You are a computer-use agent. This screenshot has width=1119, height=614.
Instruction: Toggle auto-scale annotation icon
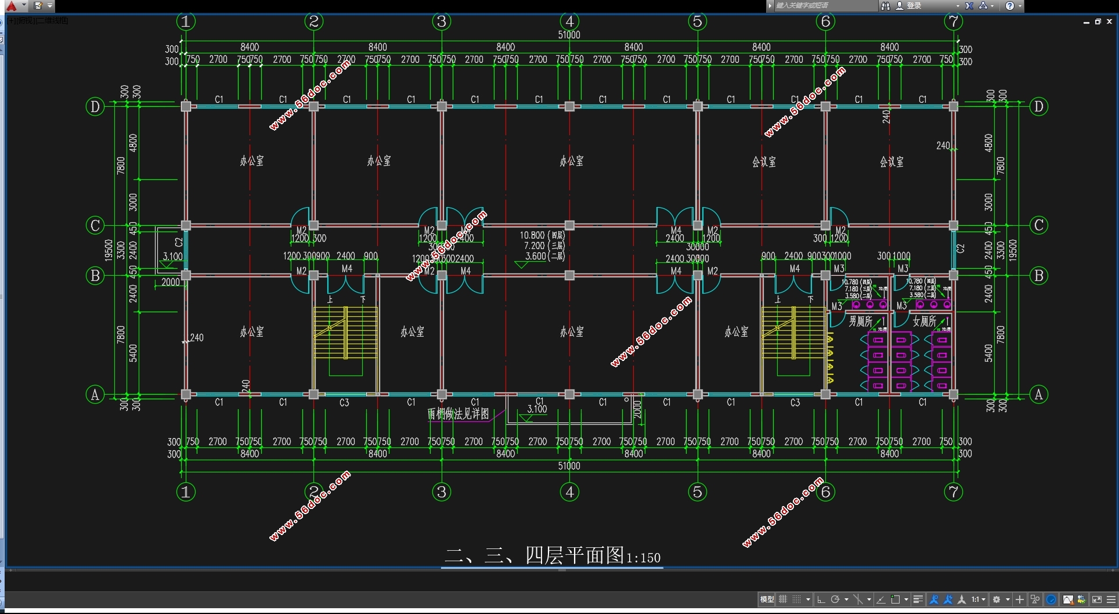tap(948, 599)
